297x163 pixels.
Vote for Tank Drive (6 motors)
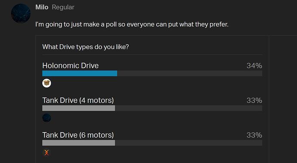pos(78,135)
